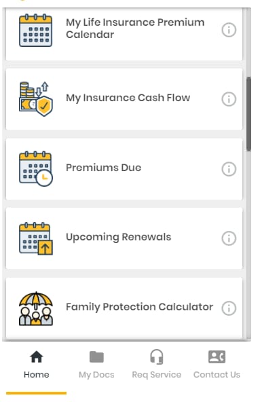
Task: Open Upcoming Renewals info icon
Action: point(229,238)
